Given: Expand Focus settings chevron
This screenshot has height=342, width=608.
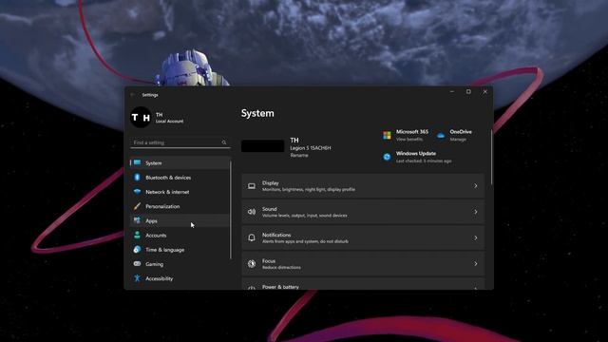Looking at the screenshot, I should [x=475, y=264].
